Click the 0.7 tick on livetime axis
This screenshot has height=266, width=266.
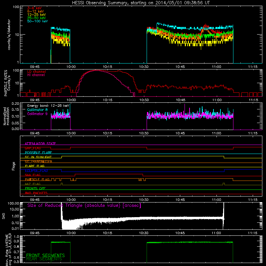pyautogui.click(x=16, y=252)
